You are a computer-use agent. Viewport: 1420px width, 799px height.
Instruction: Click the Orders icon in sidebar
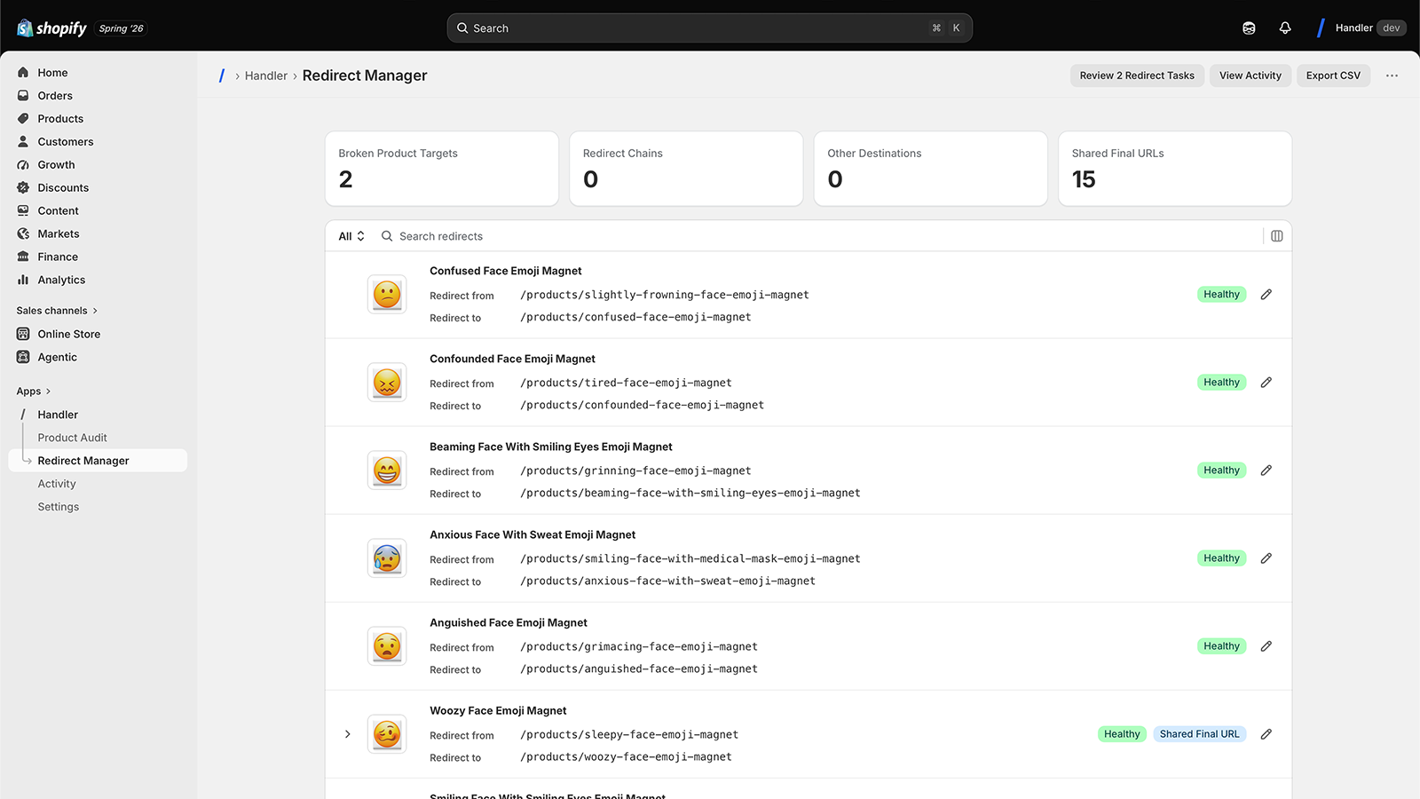(23, 96)
